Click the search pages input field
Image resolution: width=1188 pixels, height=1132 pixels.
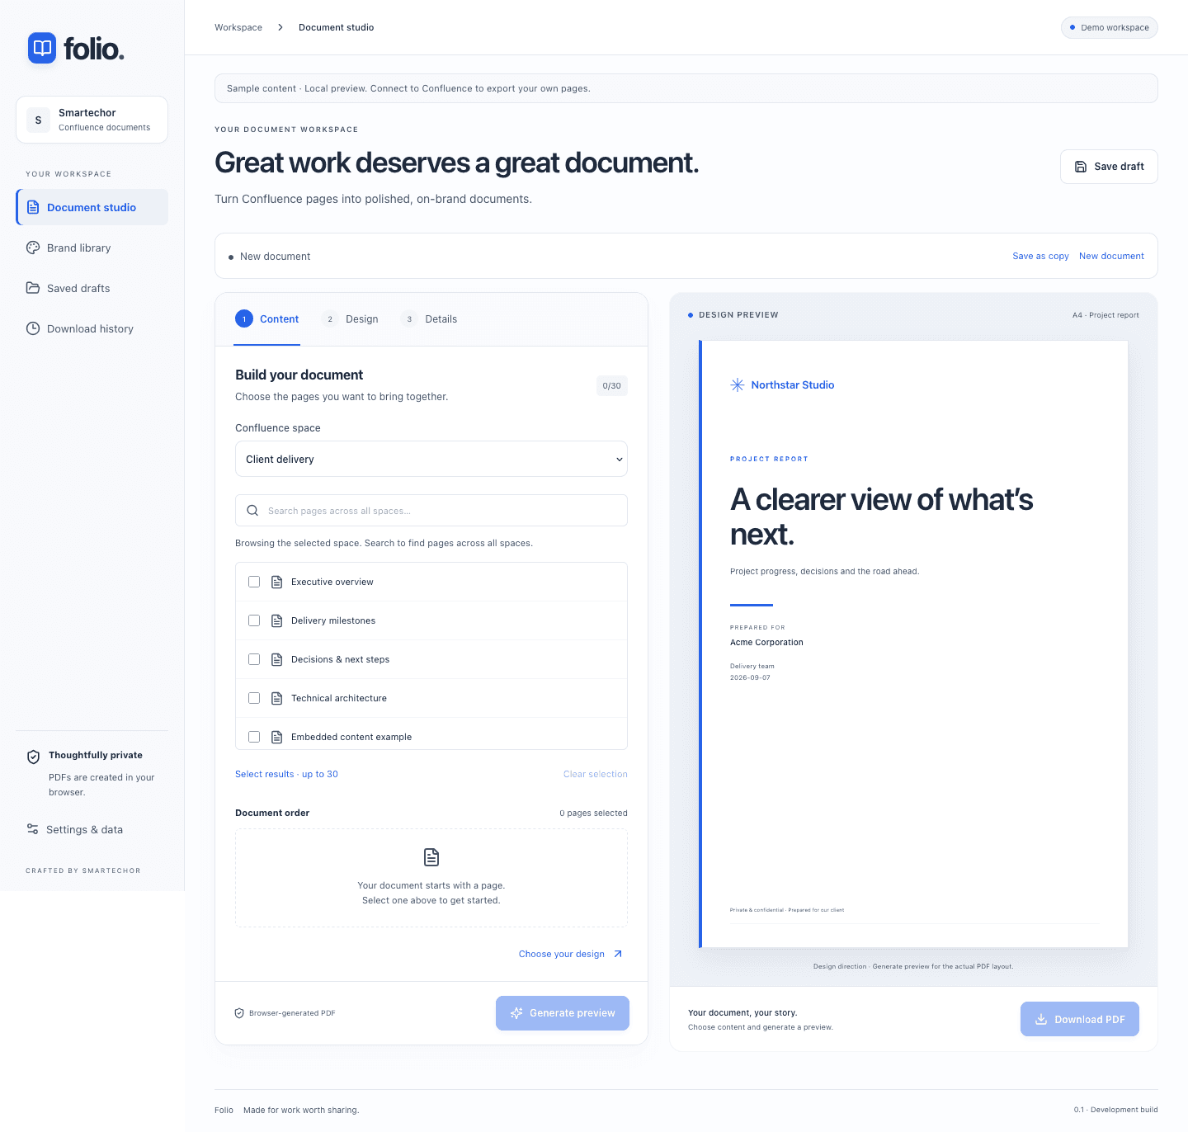tap(431, 511)
